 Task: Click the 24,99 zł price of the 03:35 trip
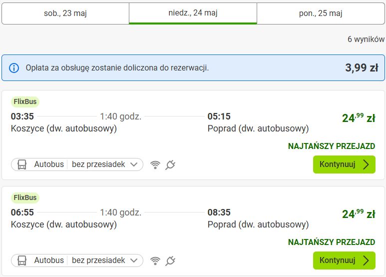[359, 118]
